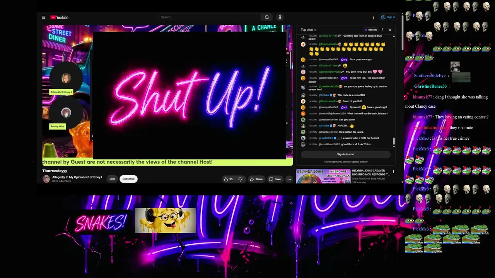
Task: Open the live chat options three-dot menu
Action: [382, 30]
